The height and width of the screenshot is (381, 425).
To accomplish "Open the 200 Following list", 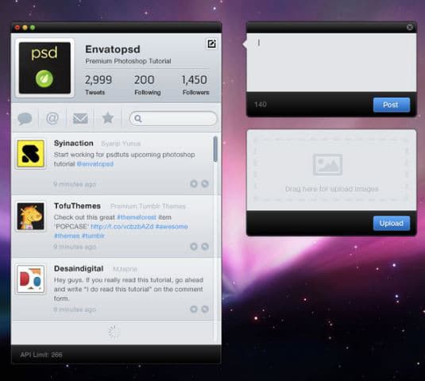I will click(x=147, y=84).
